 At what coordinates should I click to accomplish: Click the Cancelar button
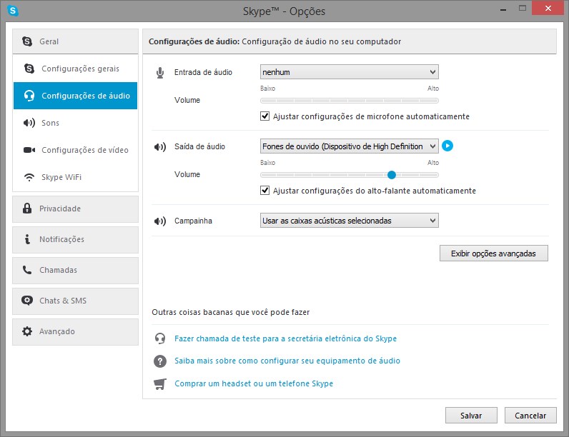click(530, 416)
